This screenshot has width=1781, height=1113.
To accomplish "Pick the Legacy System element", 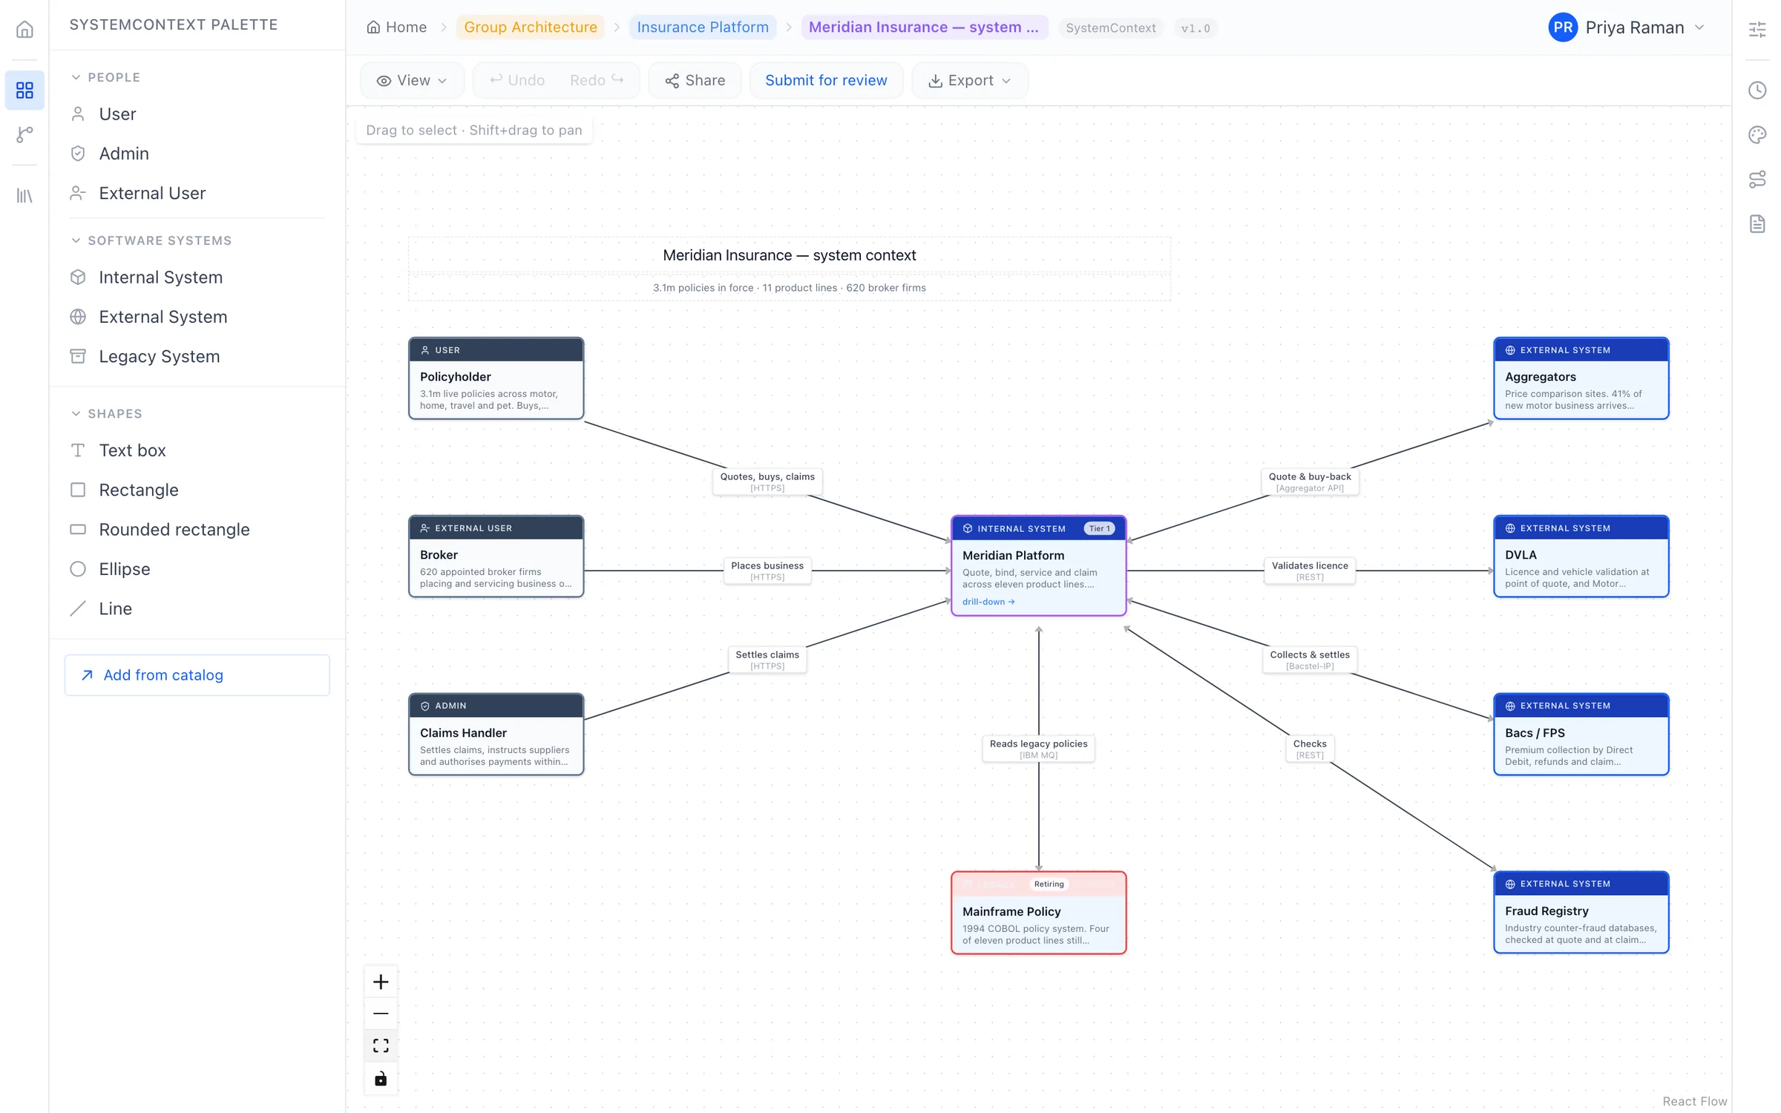I will [x=197, y=356].
